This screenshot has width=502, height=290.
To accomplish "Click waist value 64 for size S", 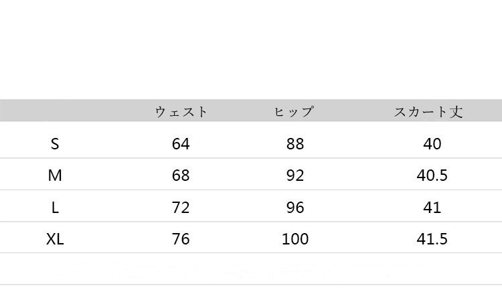I will [181, 144].
